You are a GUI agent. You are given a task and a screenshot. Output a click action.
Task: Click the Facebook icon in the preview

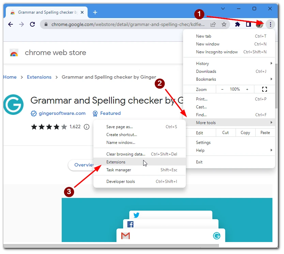130,224
